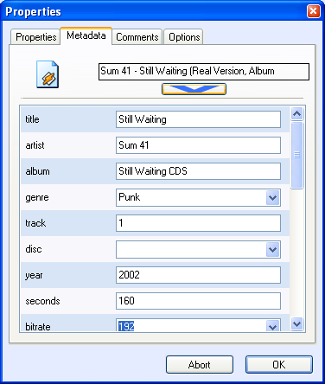Screen dimensions: 325x384
Task: Close the Properties dialog window
Action: click(x=314, y=11)
